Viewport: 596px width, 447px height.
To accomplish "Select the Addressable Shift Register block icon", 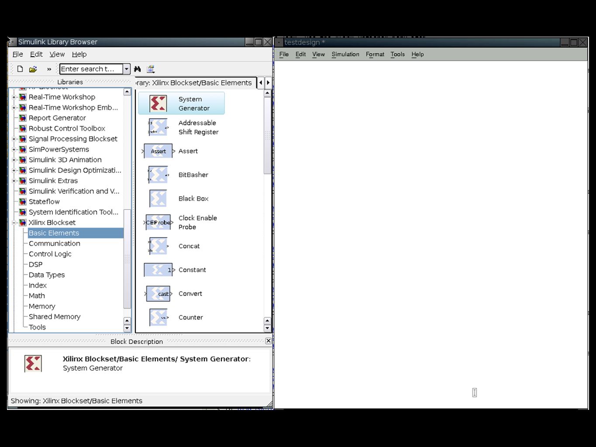I will click(x=158, y=127).
